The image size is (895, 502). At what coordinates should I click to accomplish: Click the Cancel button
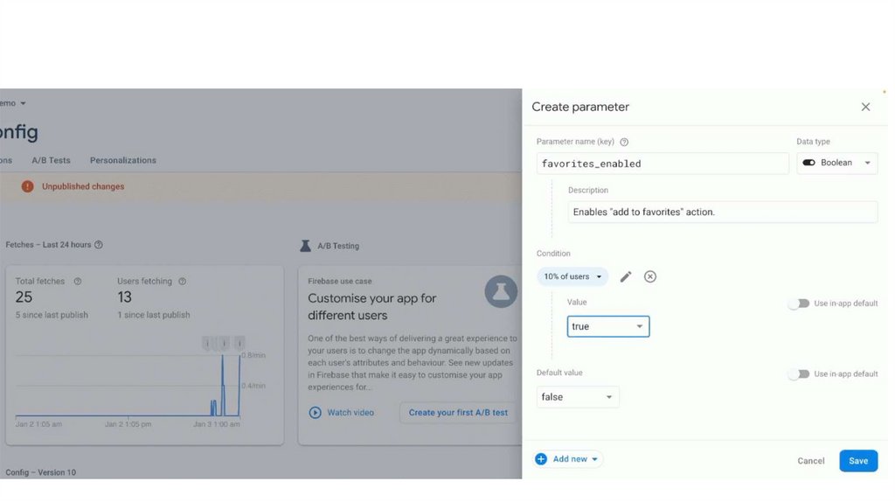click(x=810, y=461)
